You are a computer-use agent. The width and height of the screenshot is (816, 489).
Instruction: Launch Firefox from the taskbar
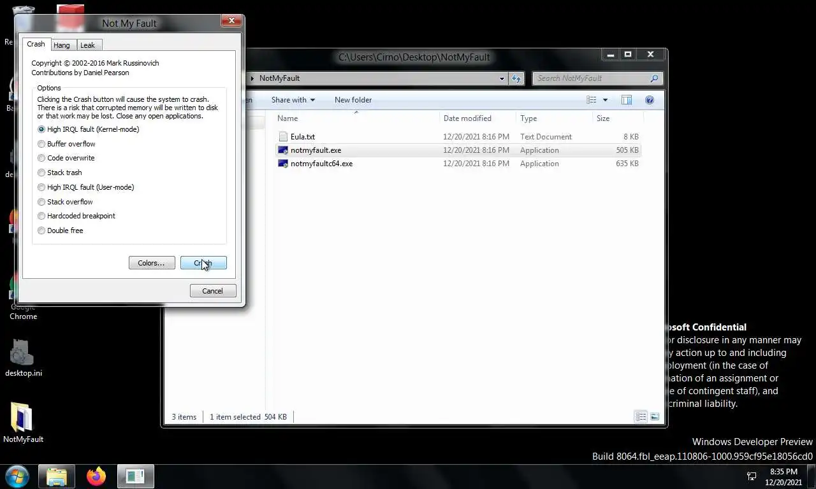tap(96, 476)
